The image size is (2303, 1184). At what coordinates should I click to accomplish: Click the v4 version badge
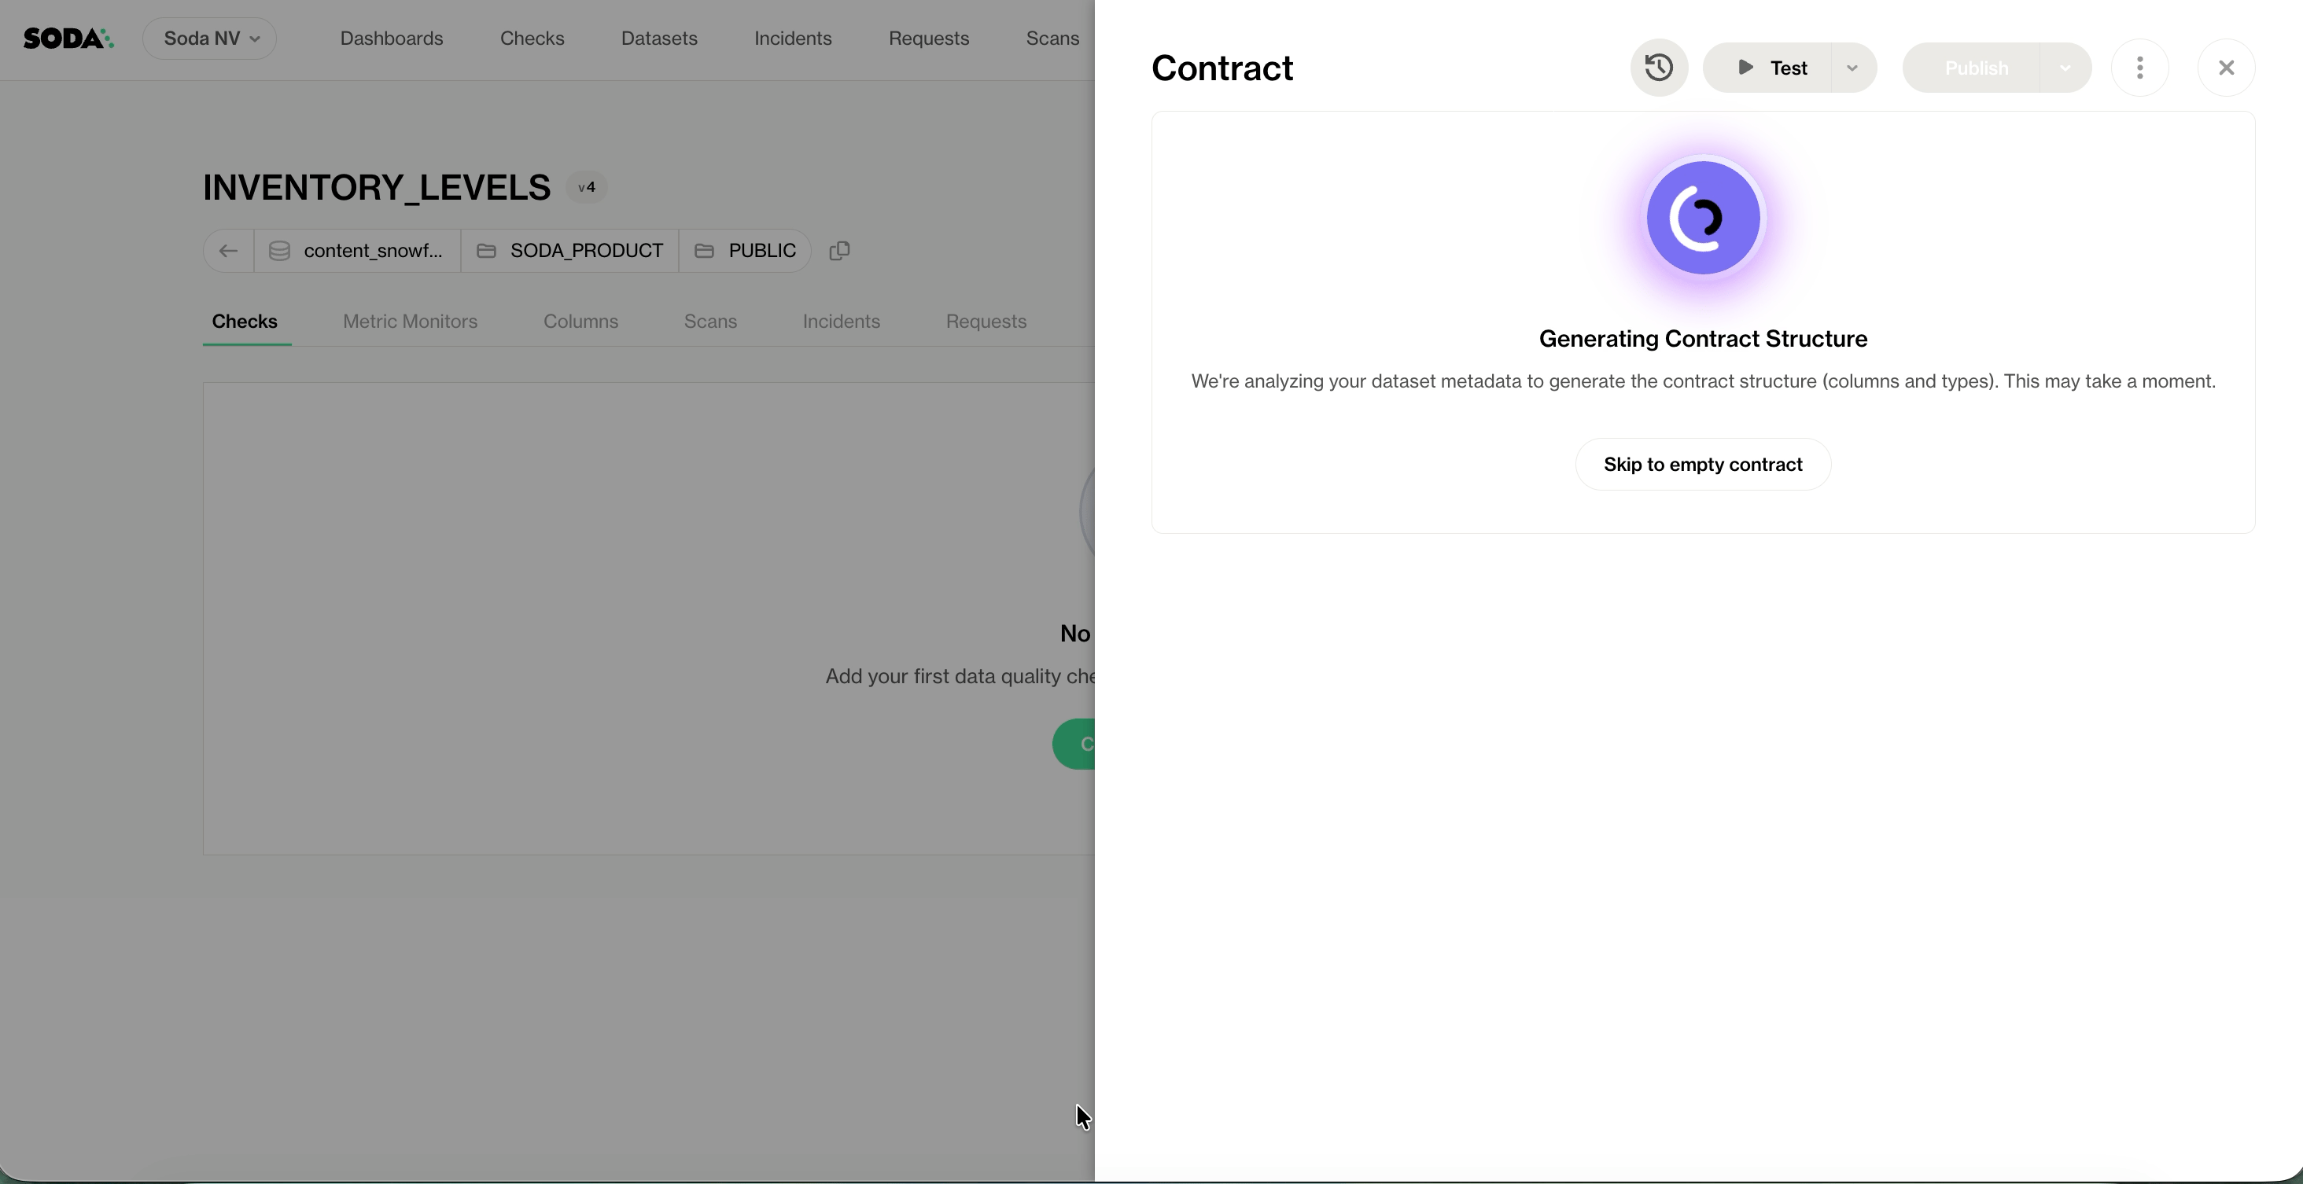point(587,188)
